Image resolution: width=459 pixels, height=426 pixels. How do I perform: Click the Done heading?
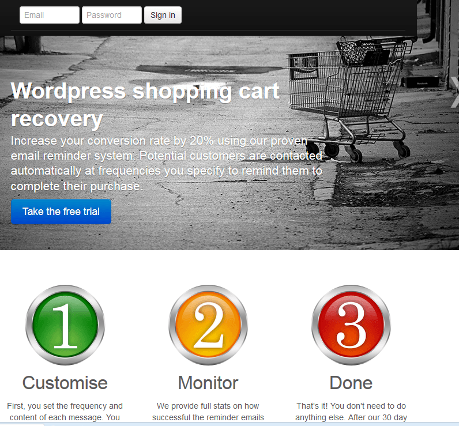[x=351, y=383]
